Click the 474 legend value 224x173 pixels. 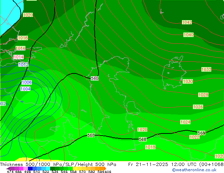[x=10, y=172]
